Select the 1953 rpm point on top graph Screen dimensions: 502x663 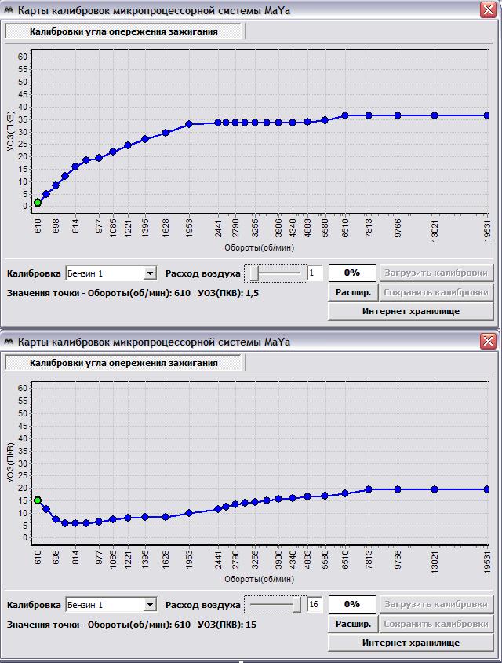189,124
